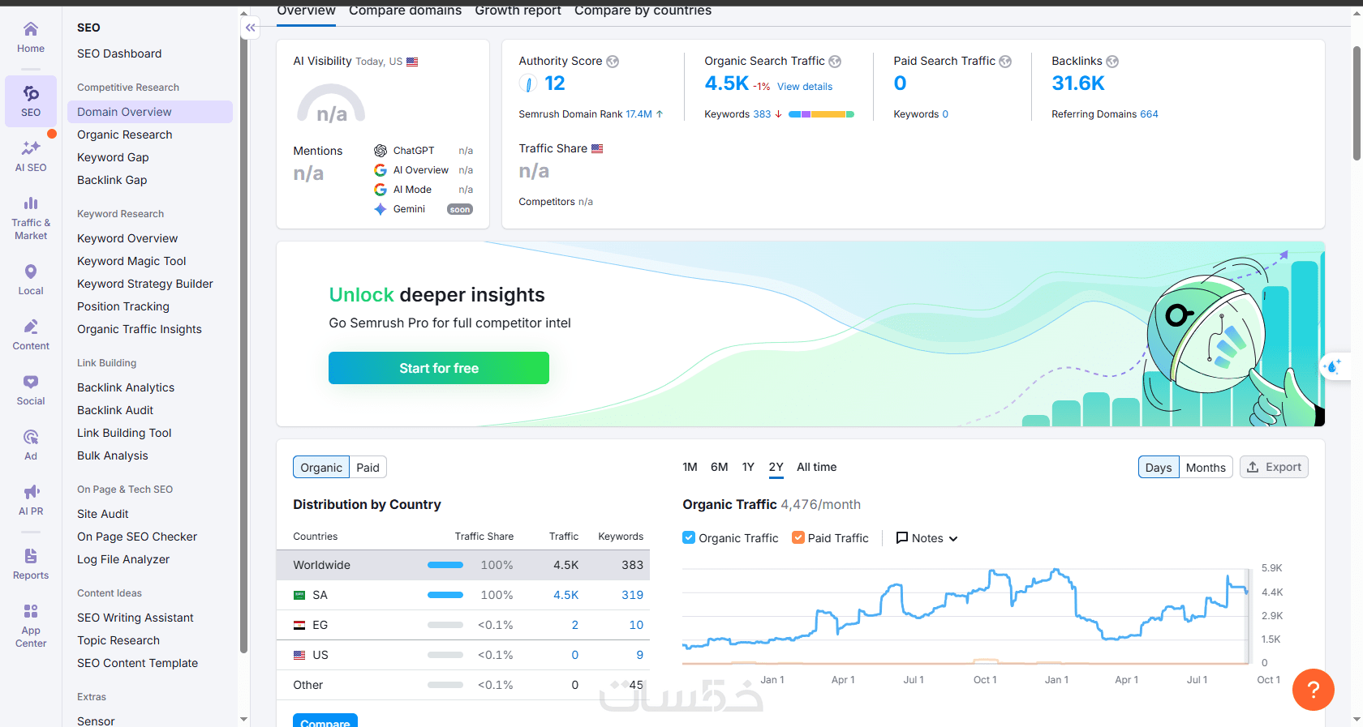Click the Gemini icon in mentions

pos(381,209)
